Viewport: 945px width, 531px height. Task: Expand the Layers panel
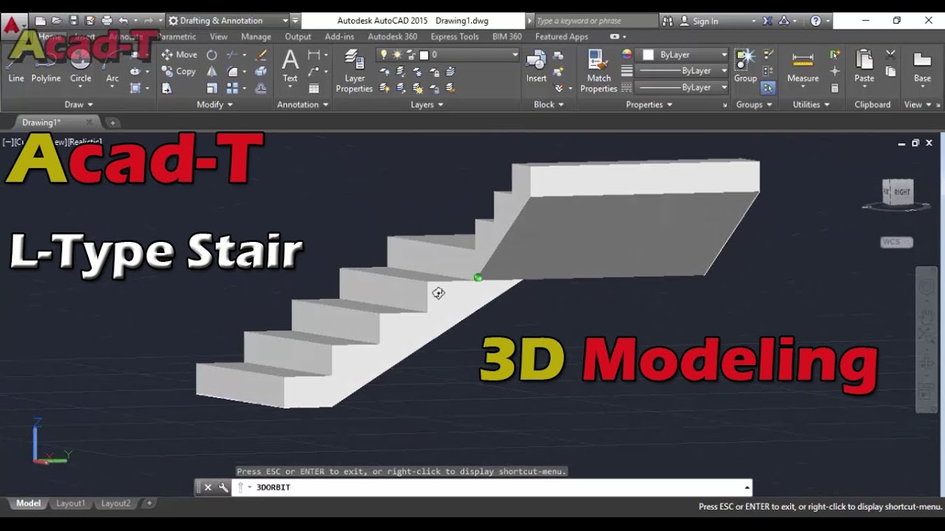coord(427,105)
